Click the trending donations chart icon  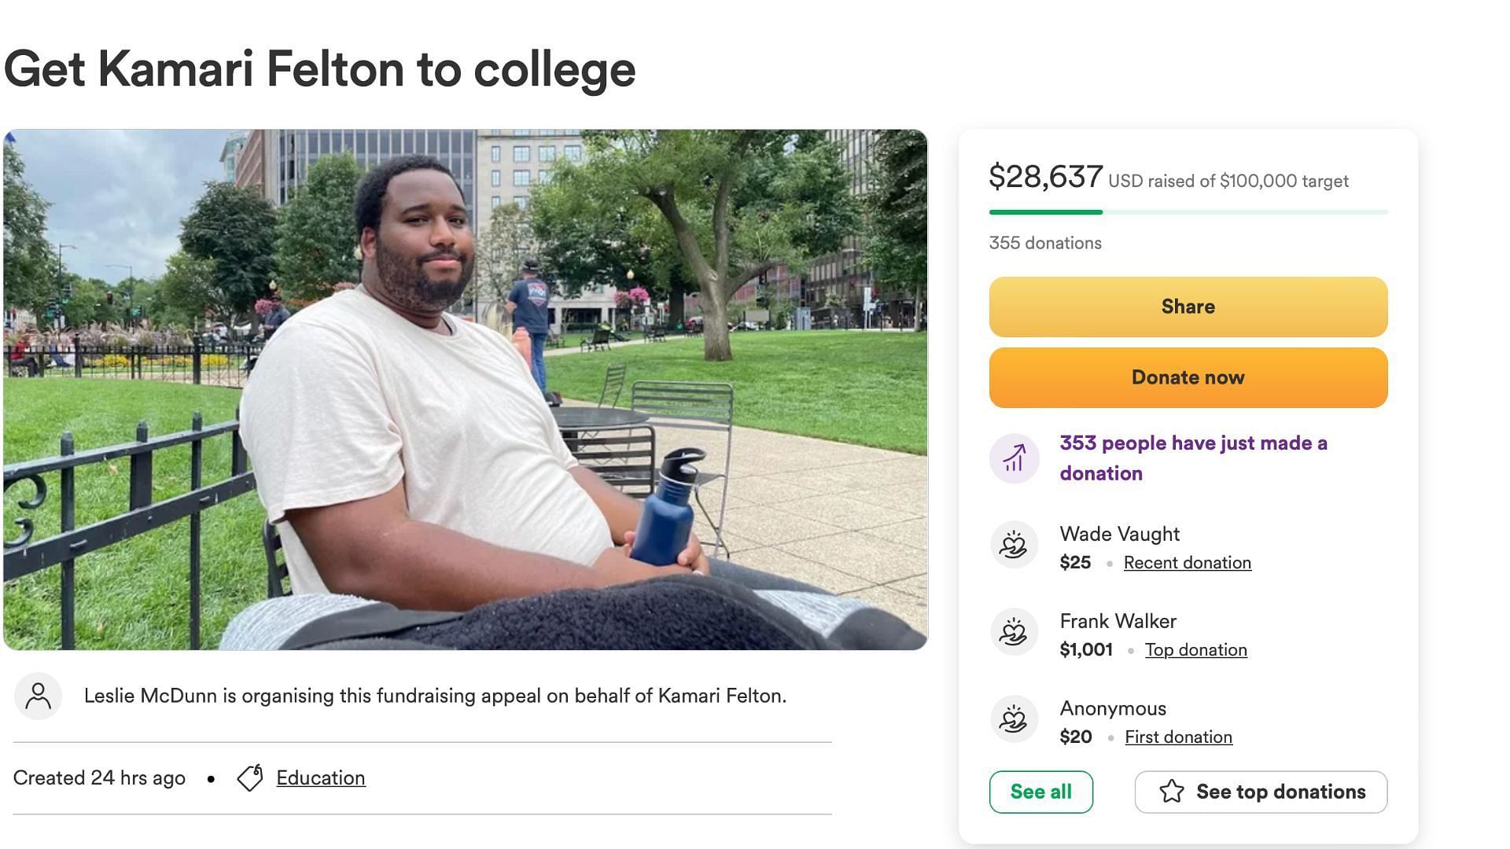point(1014,458)
